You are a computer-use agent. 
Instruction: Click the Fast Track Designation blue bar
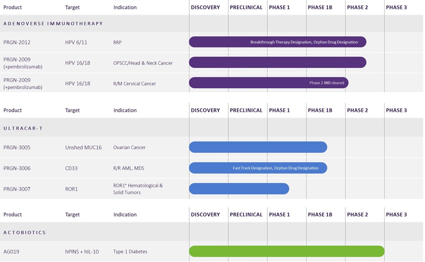258,168
